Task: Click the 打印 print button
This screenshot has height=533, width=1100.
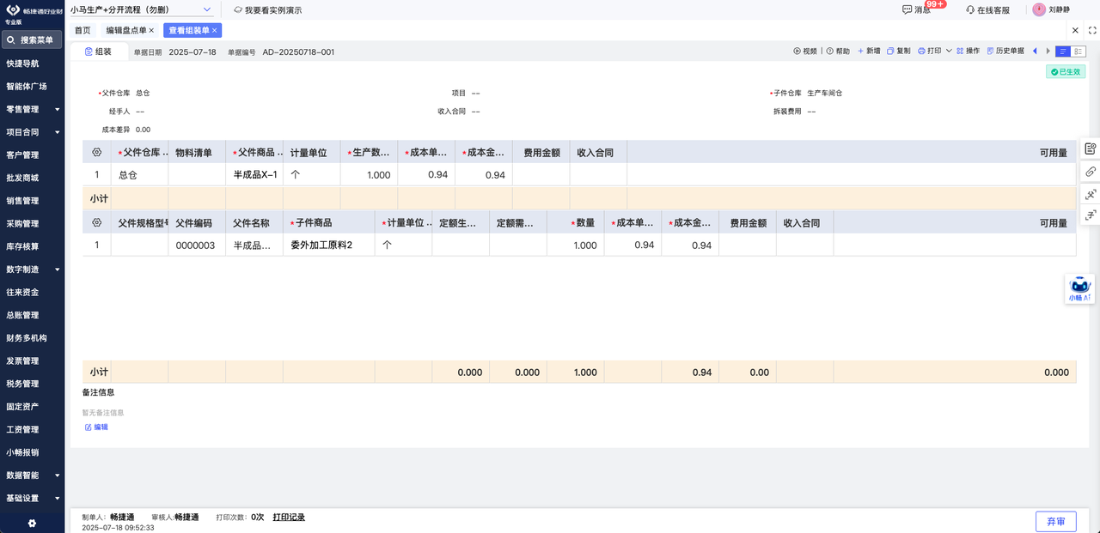Action: point(930,51)
